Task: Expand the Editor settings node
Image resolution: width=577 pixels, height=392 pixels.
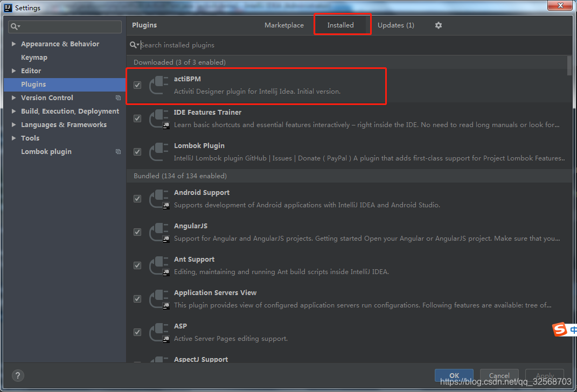Action: pyautogui.click(x=13, y=71)
